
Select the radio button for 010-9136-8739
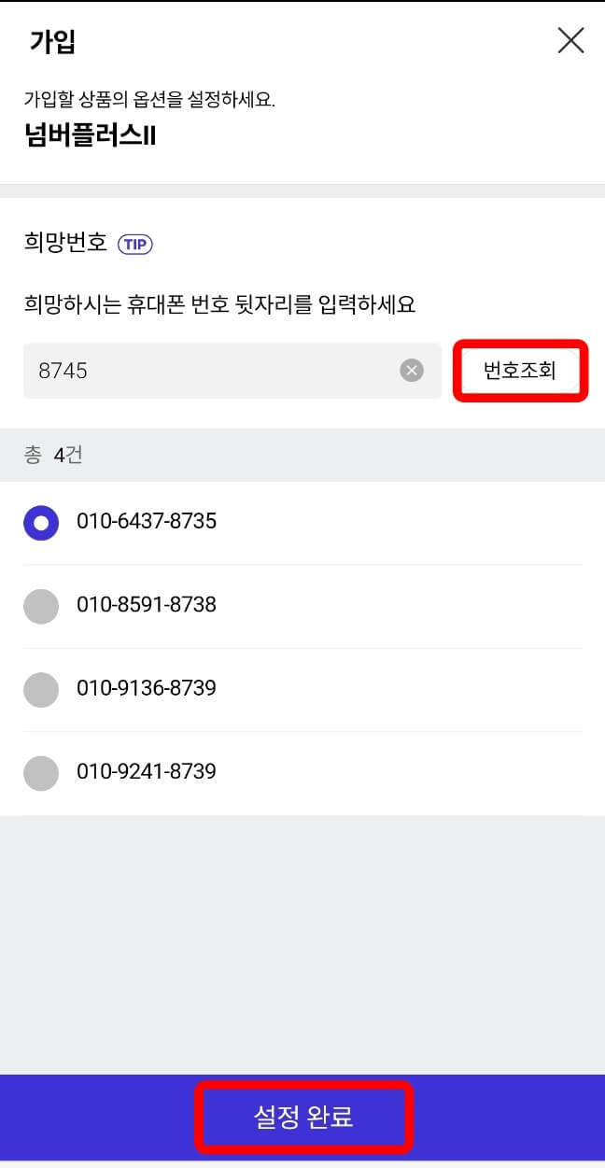tap(41, 689)
